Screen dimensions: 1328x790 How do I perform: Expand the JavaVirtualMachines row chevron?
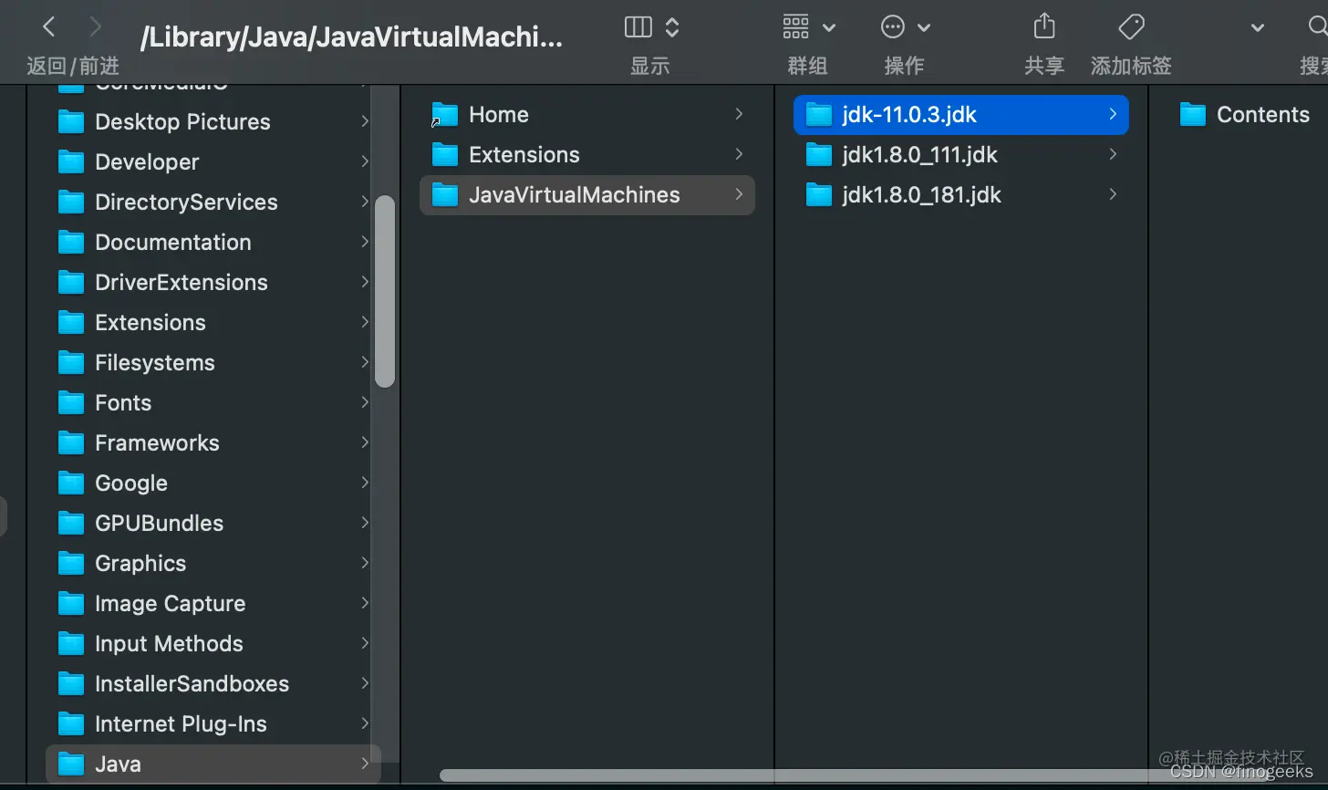[x=739, y=194]
